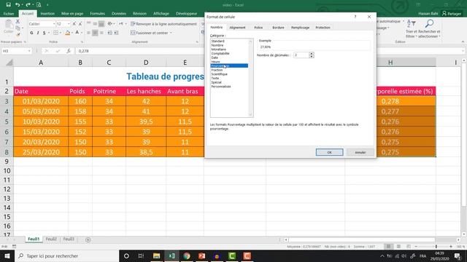
Task: Open Alignement tab in Format de cellule
Action: pyautogui.click(x=237, y=28)
